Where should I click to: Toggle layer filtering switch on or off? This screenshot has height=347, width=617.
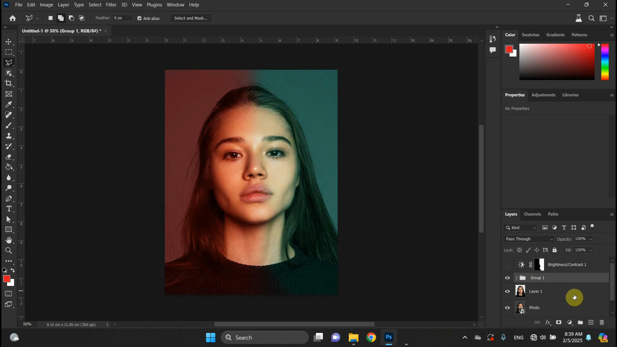[x=592, y=227]
